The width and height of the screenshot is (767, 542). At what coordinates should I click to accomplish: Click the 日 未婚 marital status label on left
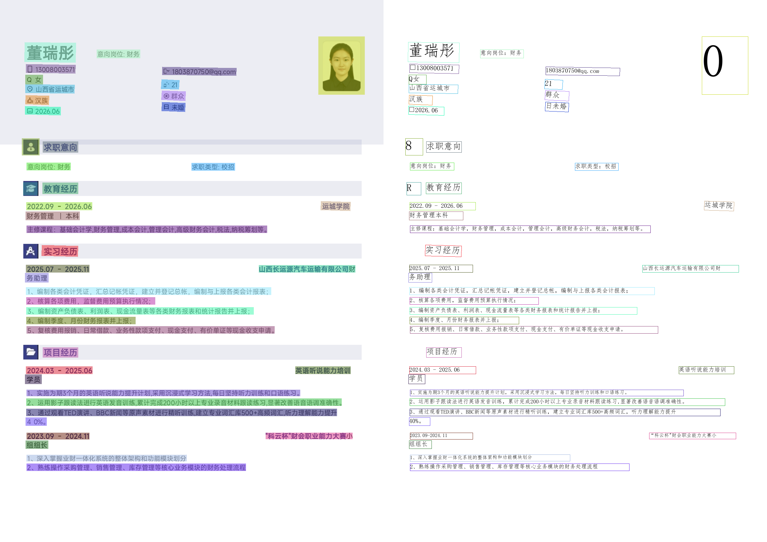click(x=173, y=107)
